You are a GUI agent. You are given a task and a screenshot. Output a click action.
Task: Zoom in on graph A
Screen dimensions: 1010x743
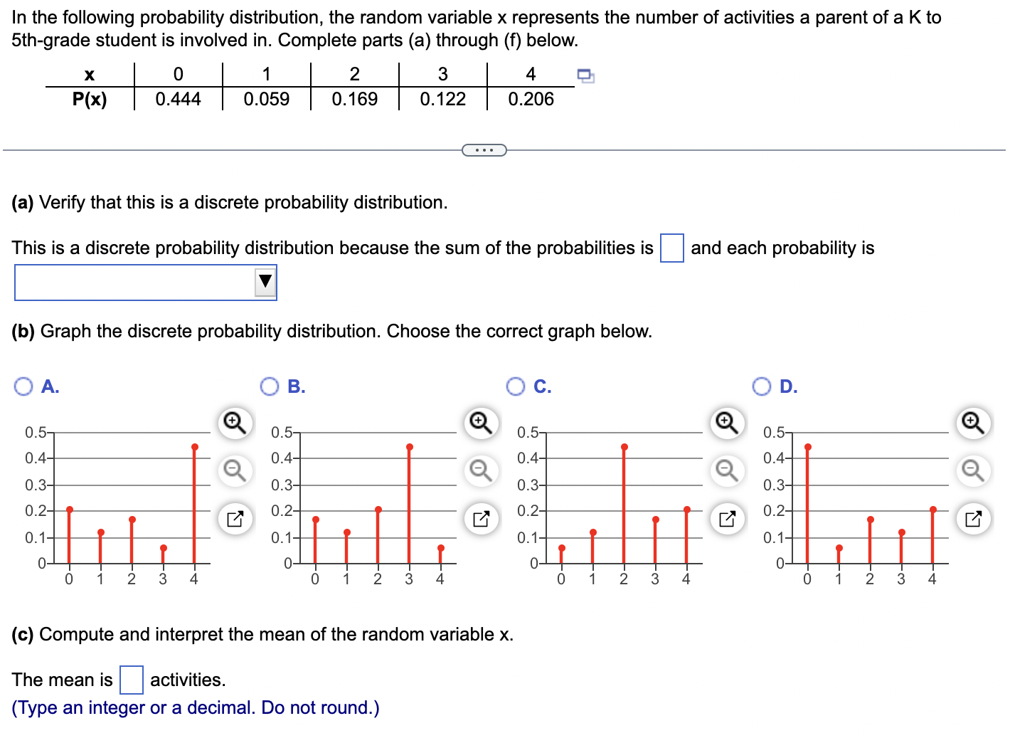coord(235,423)
